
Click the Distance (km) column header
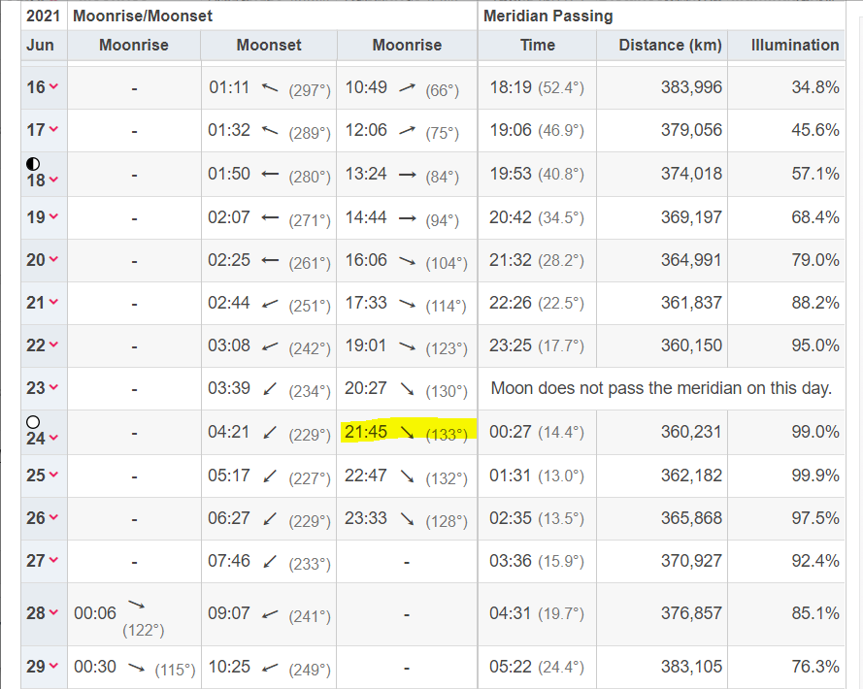[670, 45]
